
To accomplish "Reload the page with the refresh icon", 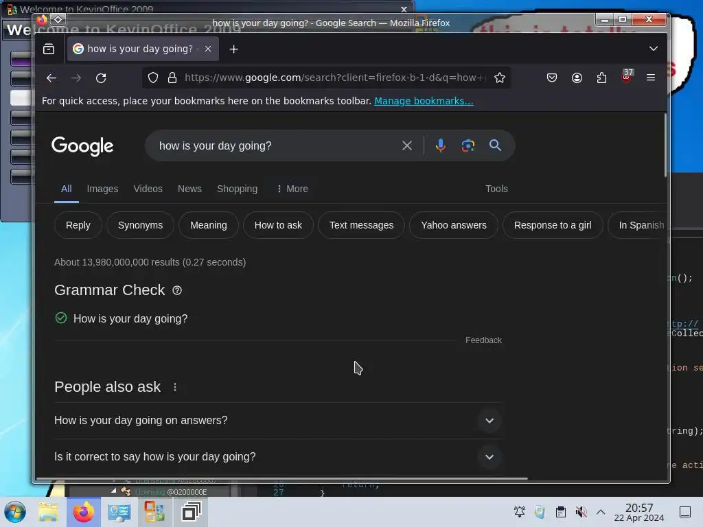I will coord(101,78).
